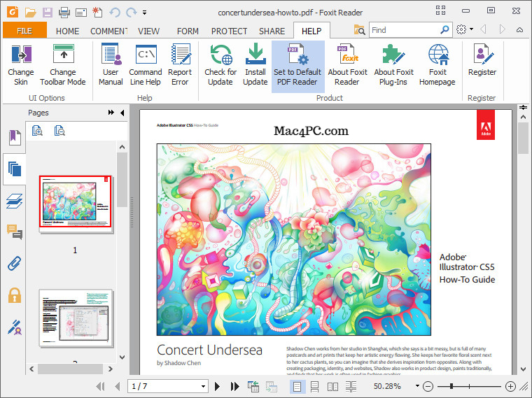Open the Bookmarks sidebar panel
532x398 pixels.
(x=15, y=138)
